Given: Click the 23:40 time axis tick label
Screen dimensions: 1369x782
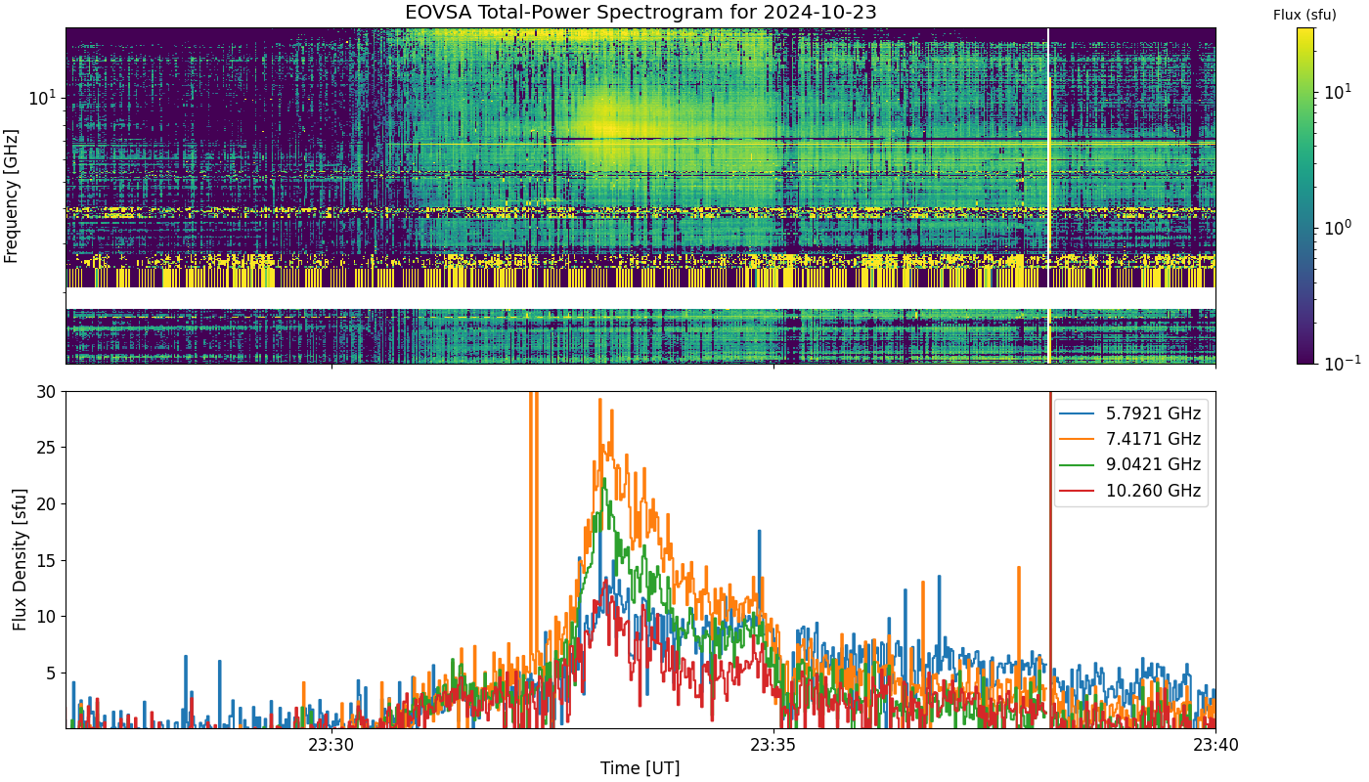Looking at the screenshot, I should coord(1215,746).
